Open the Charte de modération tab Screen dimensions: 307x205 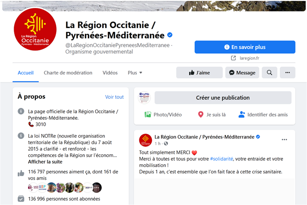[68, 73]
